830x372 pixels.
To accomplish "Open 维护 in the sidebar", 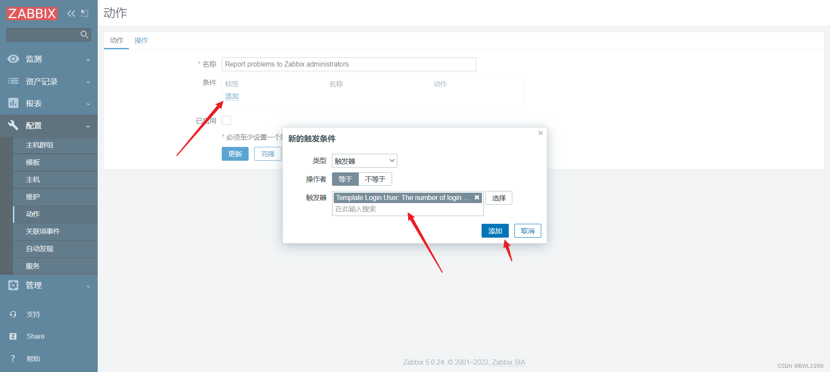I will 55,197.
